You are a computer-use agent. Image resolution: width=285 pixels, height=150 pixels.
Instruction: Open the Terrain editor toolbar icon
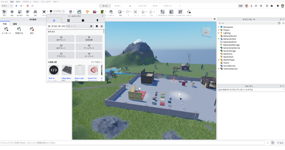[79, 12]
